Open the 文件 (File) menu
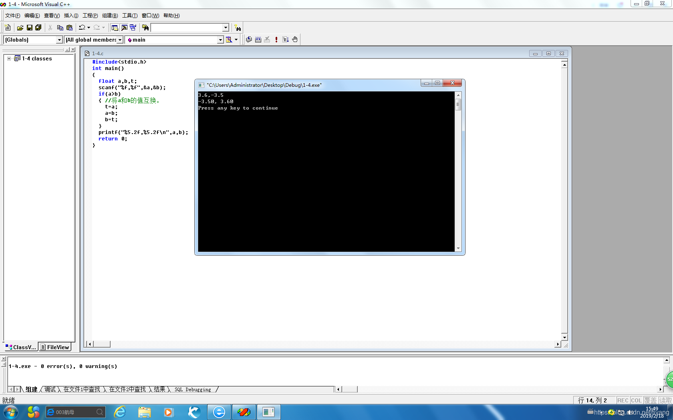Image resolution: width=673 pixels, height=420 pixels. 12,16
